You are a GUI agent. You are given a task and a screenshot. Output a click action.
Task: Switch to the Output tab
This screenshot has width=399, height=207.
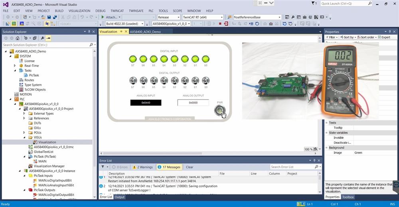click(x=119, y=197)
